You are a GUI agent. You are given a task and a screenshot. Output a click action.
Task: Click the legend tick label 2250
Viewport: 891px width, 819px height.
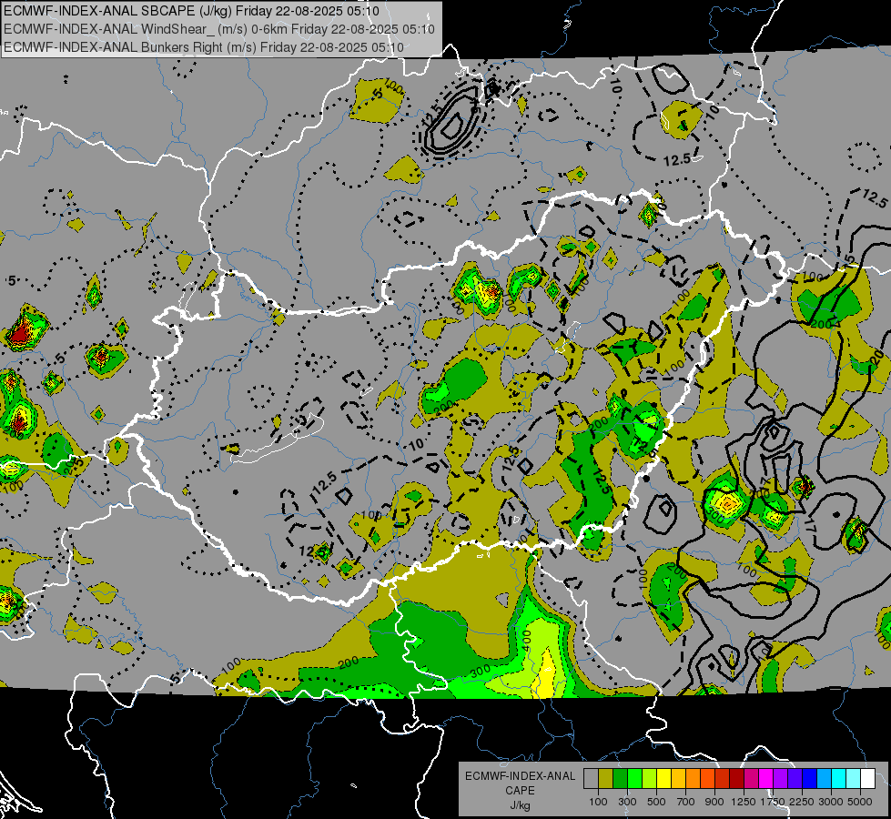click(x=802, y=802)
